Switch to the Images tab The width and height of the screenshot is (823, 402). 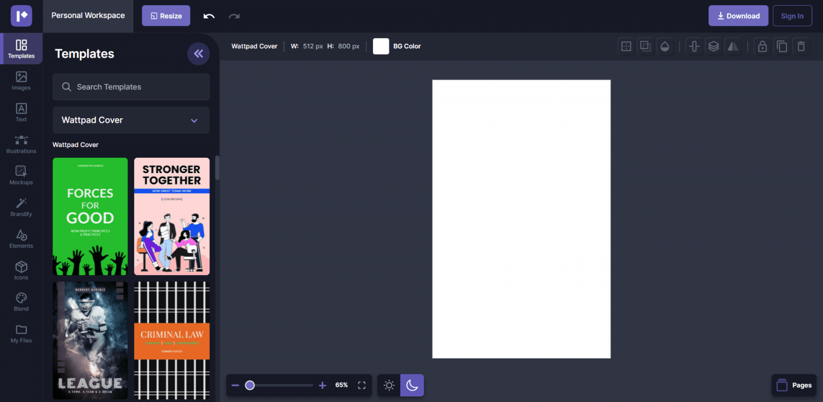[x=21, y=81]
